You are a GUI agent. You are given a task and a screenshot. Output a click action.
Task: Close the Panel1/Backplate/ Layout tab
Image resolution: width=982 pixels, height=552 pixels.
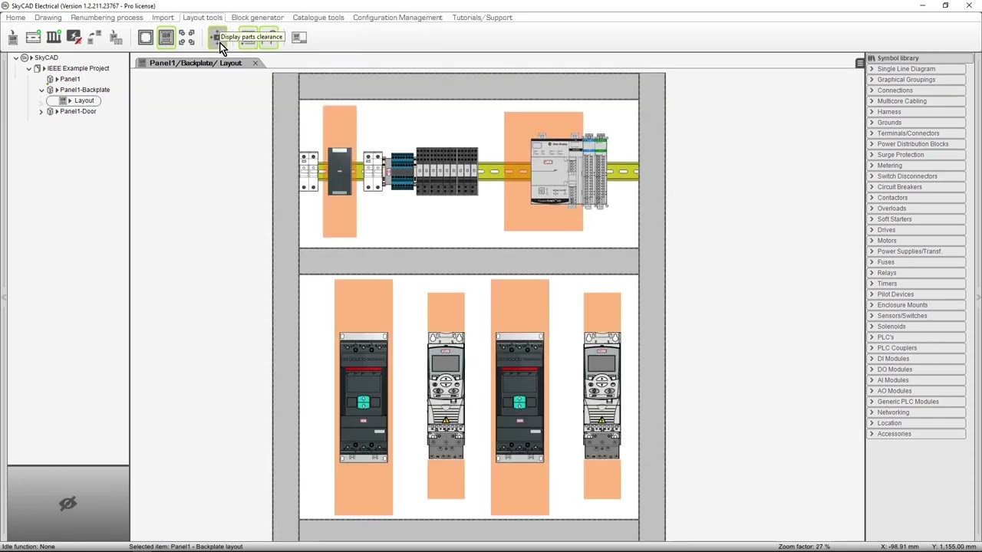[255, 63]
